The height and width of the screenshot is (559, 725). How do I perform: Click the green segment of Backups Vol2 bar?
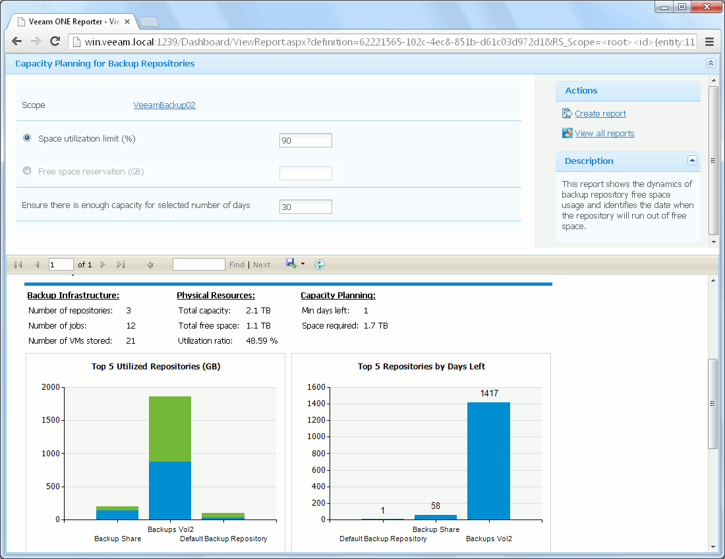(x=170, y=429)
